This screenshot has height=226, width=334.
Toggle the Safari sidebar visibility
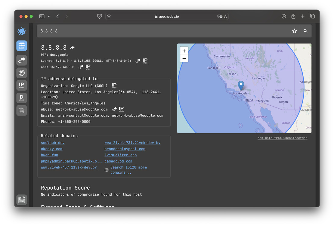tap(42, 16)
